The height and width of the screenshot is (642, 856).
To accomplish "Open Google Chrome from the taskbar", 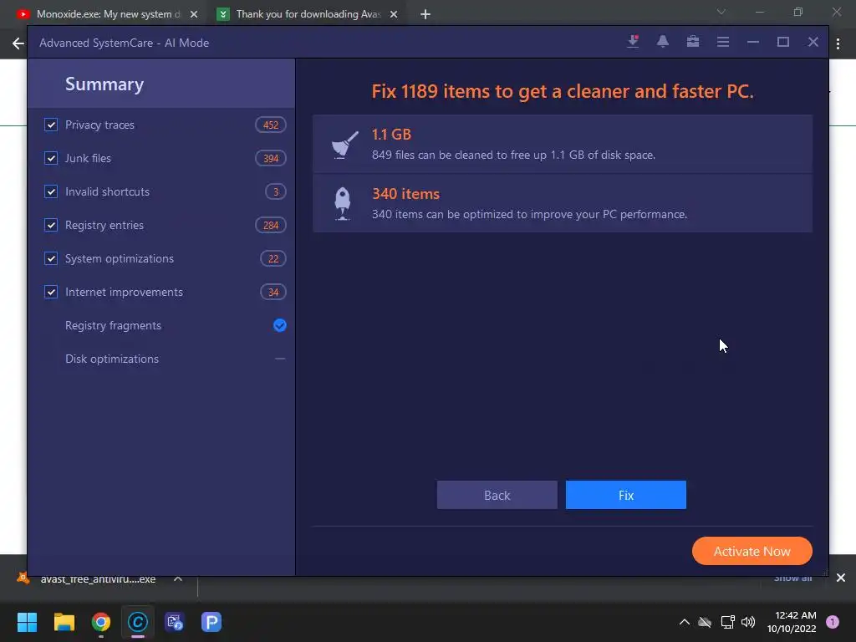I will 101,622.
